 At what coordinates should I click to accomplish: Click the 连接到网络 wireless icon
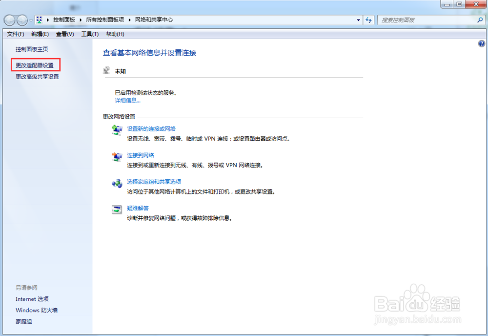pyautogui.click(x=117, y=157)
